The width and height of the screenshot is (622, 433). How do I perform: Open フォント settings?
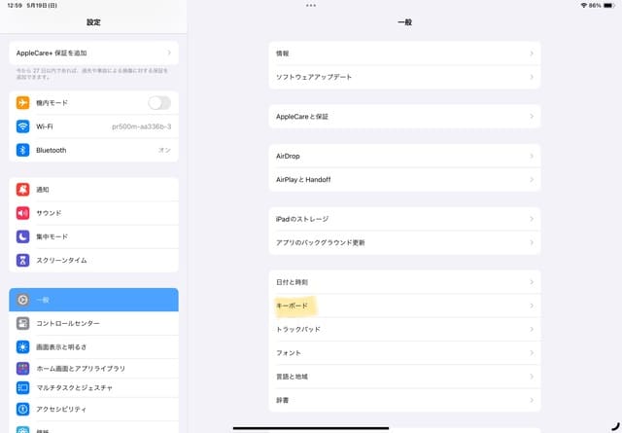coord(404,353)
